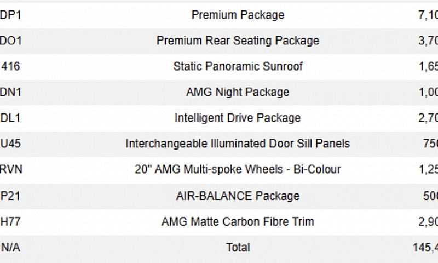
Task: Click 20" AMG Multi-spoke Wheels Bi-Colour entry
Action: click(238, 169)
